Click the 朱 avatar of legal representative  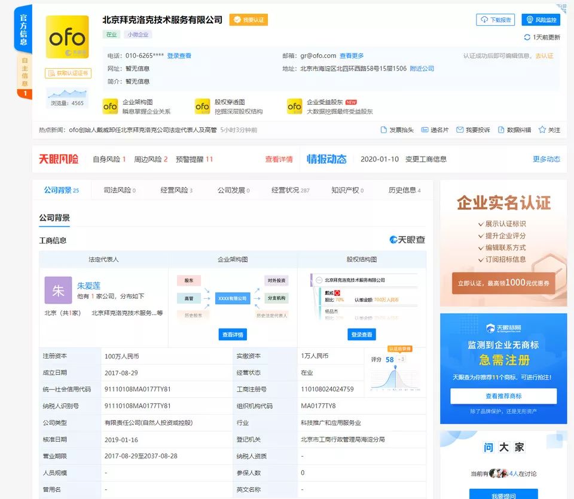coord(58,290)
